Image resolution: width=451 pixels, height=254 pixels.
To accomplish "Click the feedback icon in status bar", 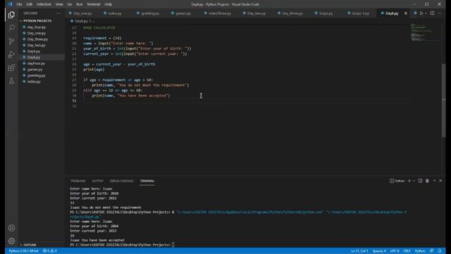I will (x=432, y=251).
